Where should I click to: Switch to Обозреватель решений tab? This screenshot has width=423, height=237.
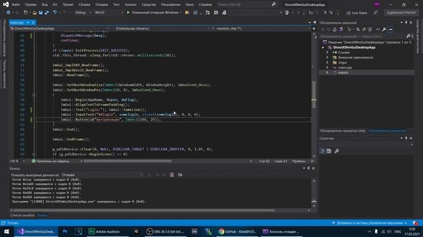point(387,131)
